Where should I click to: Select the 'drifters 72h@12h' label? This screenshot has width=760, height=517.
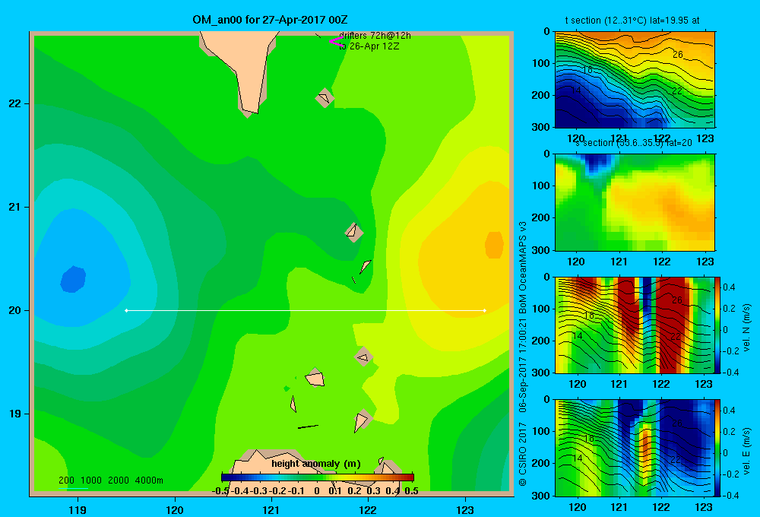[375, 36]
